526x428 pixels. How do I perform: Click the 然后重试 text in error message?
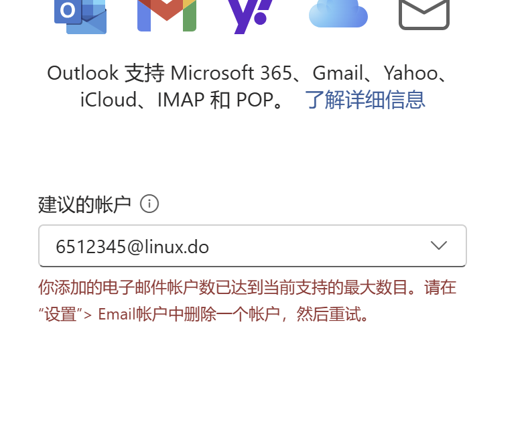pos(329,314)
